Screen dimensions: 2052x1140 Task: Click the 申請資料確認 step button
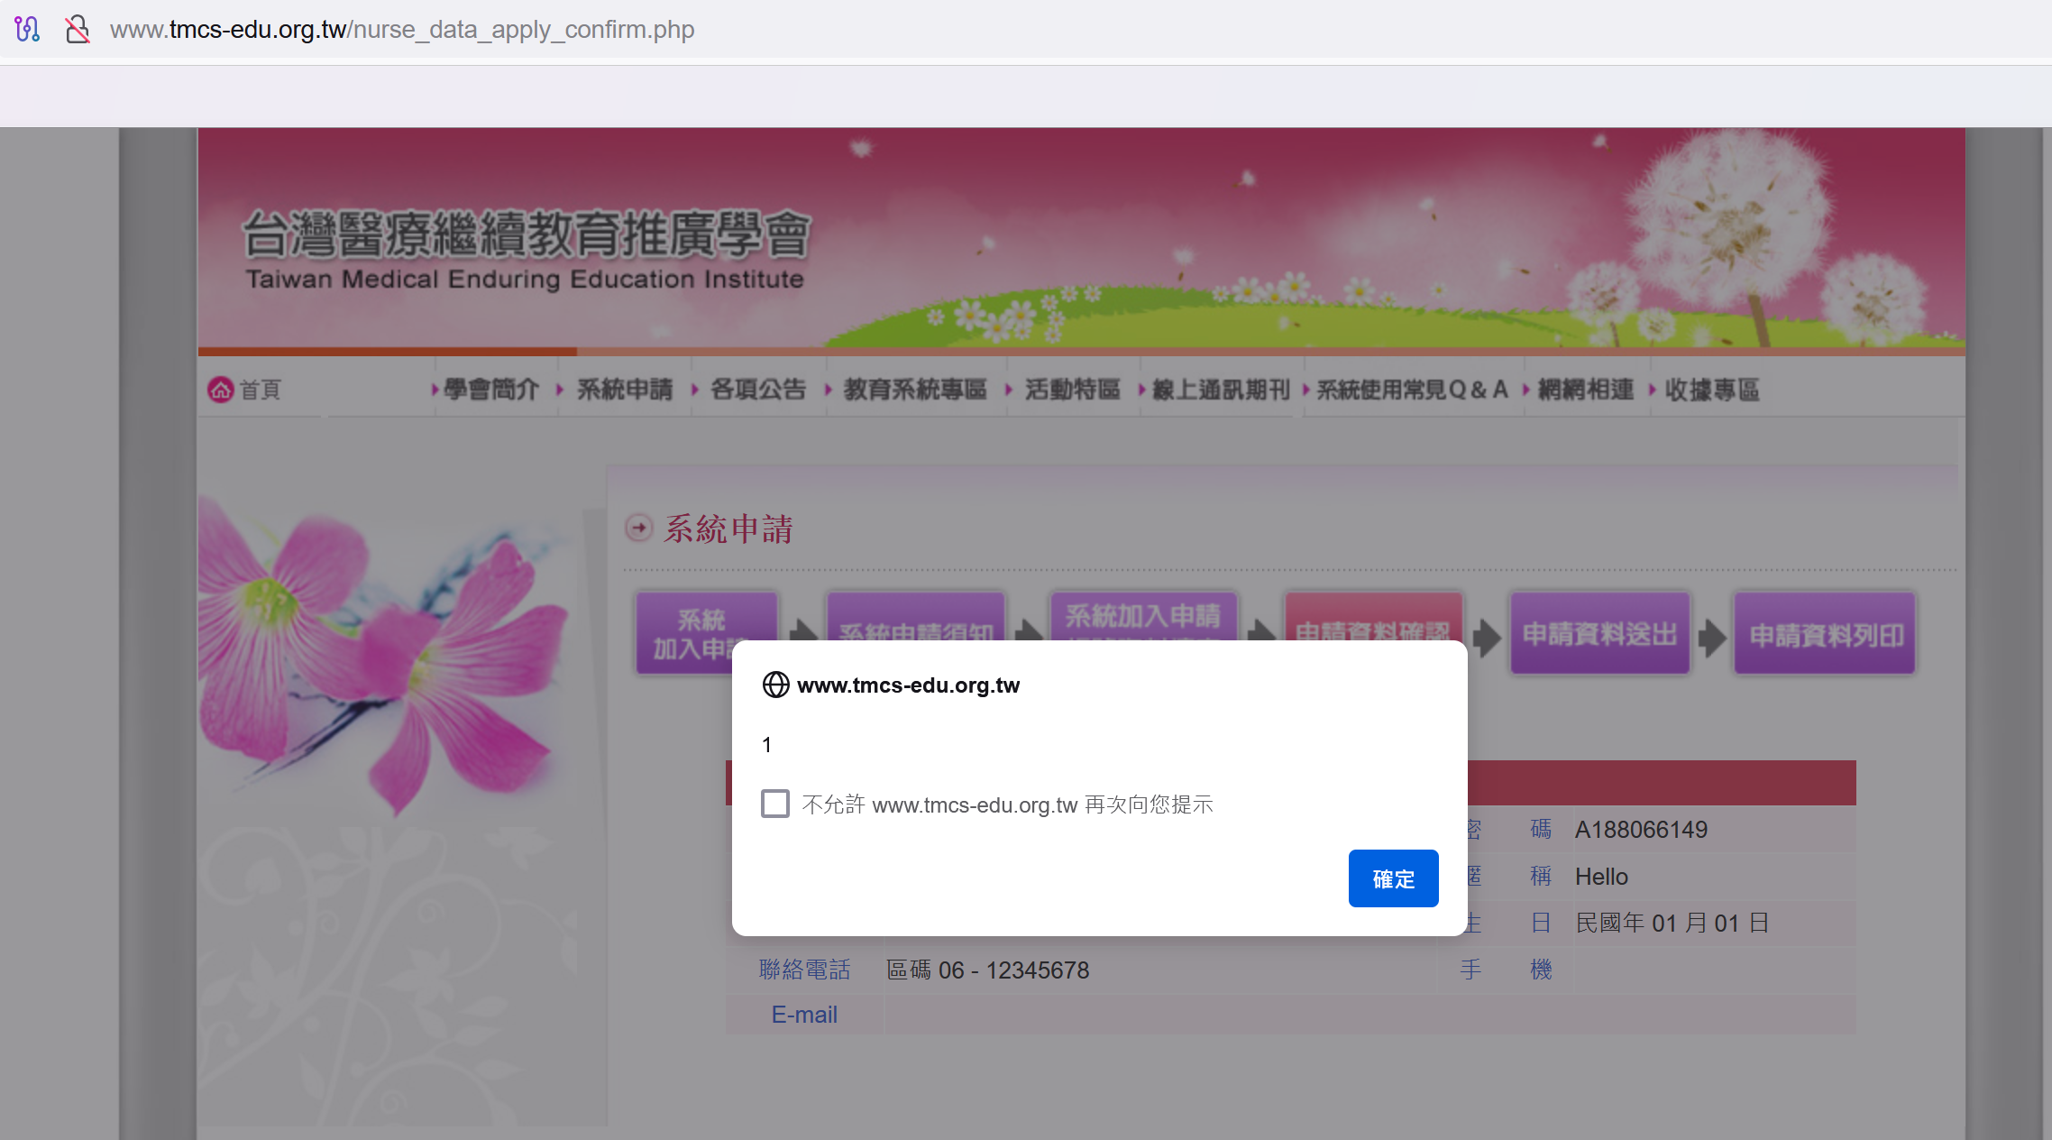pyautogui.click(x=1373, y=617)
